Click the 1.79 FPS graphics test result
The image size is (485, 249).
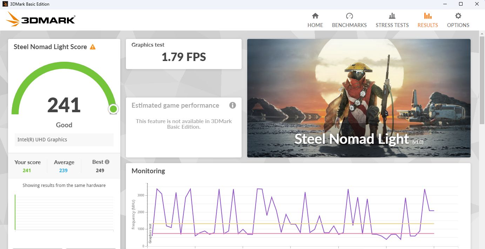click(x=184, y=57)
